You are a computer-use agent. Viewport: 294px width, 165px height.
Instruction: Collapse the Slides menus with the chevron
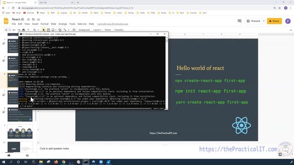pyautogui.click(x=291, y=30)
